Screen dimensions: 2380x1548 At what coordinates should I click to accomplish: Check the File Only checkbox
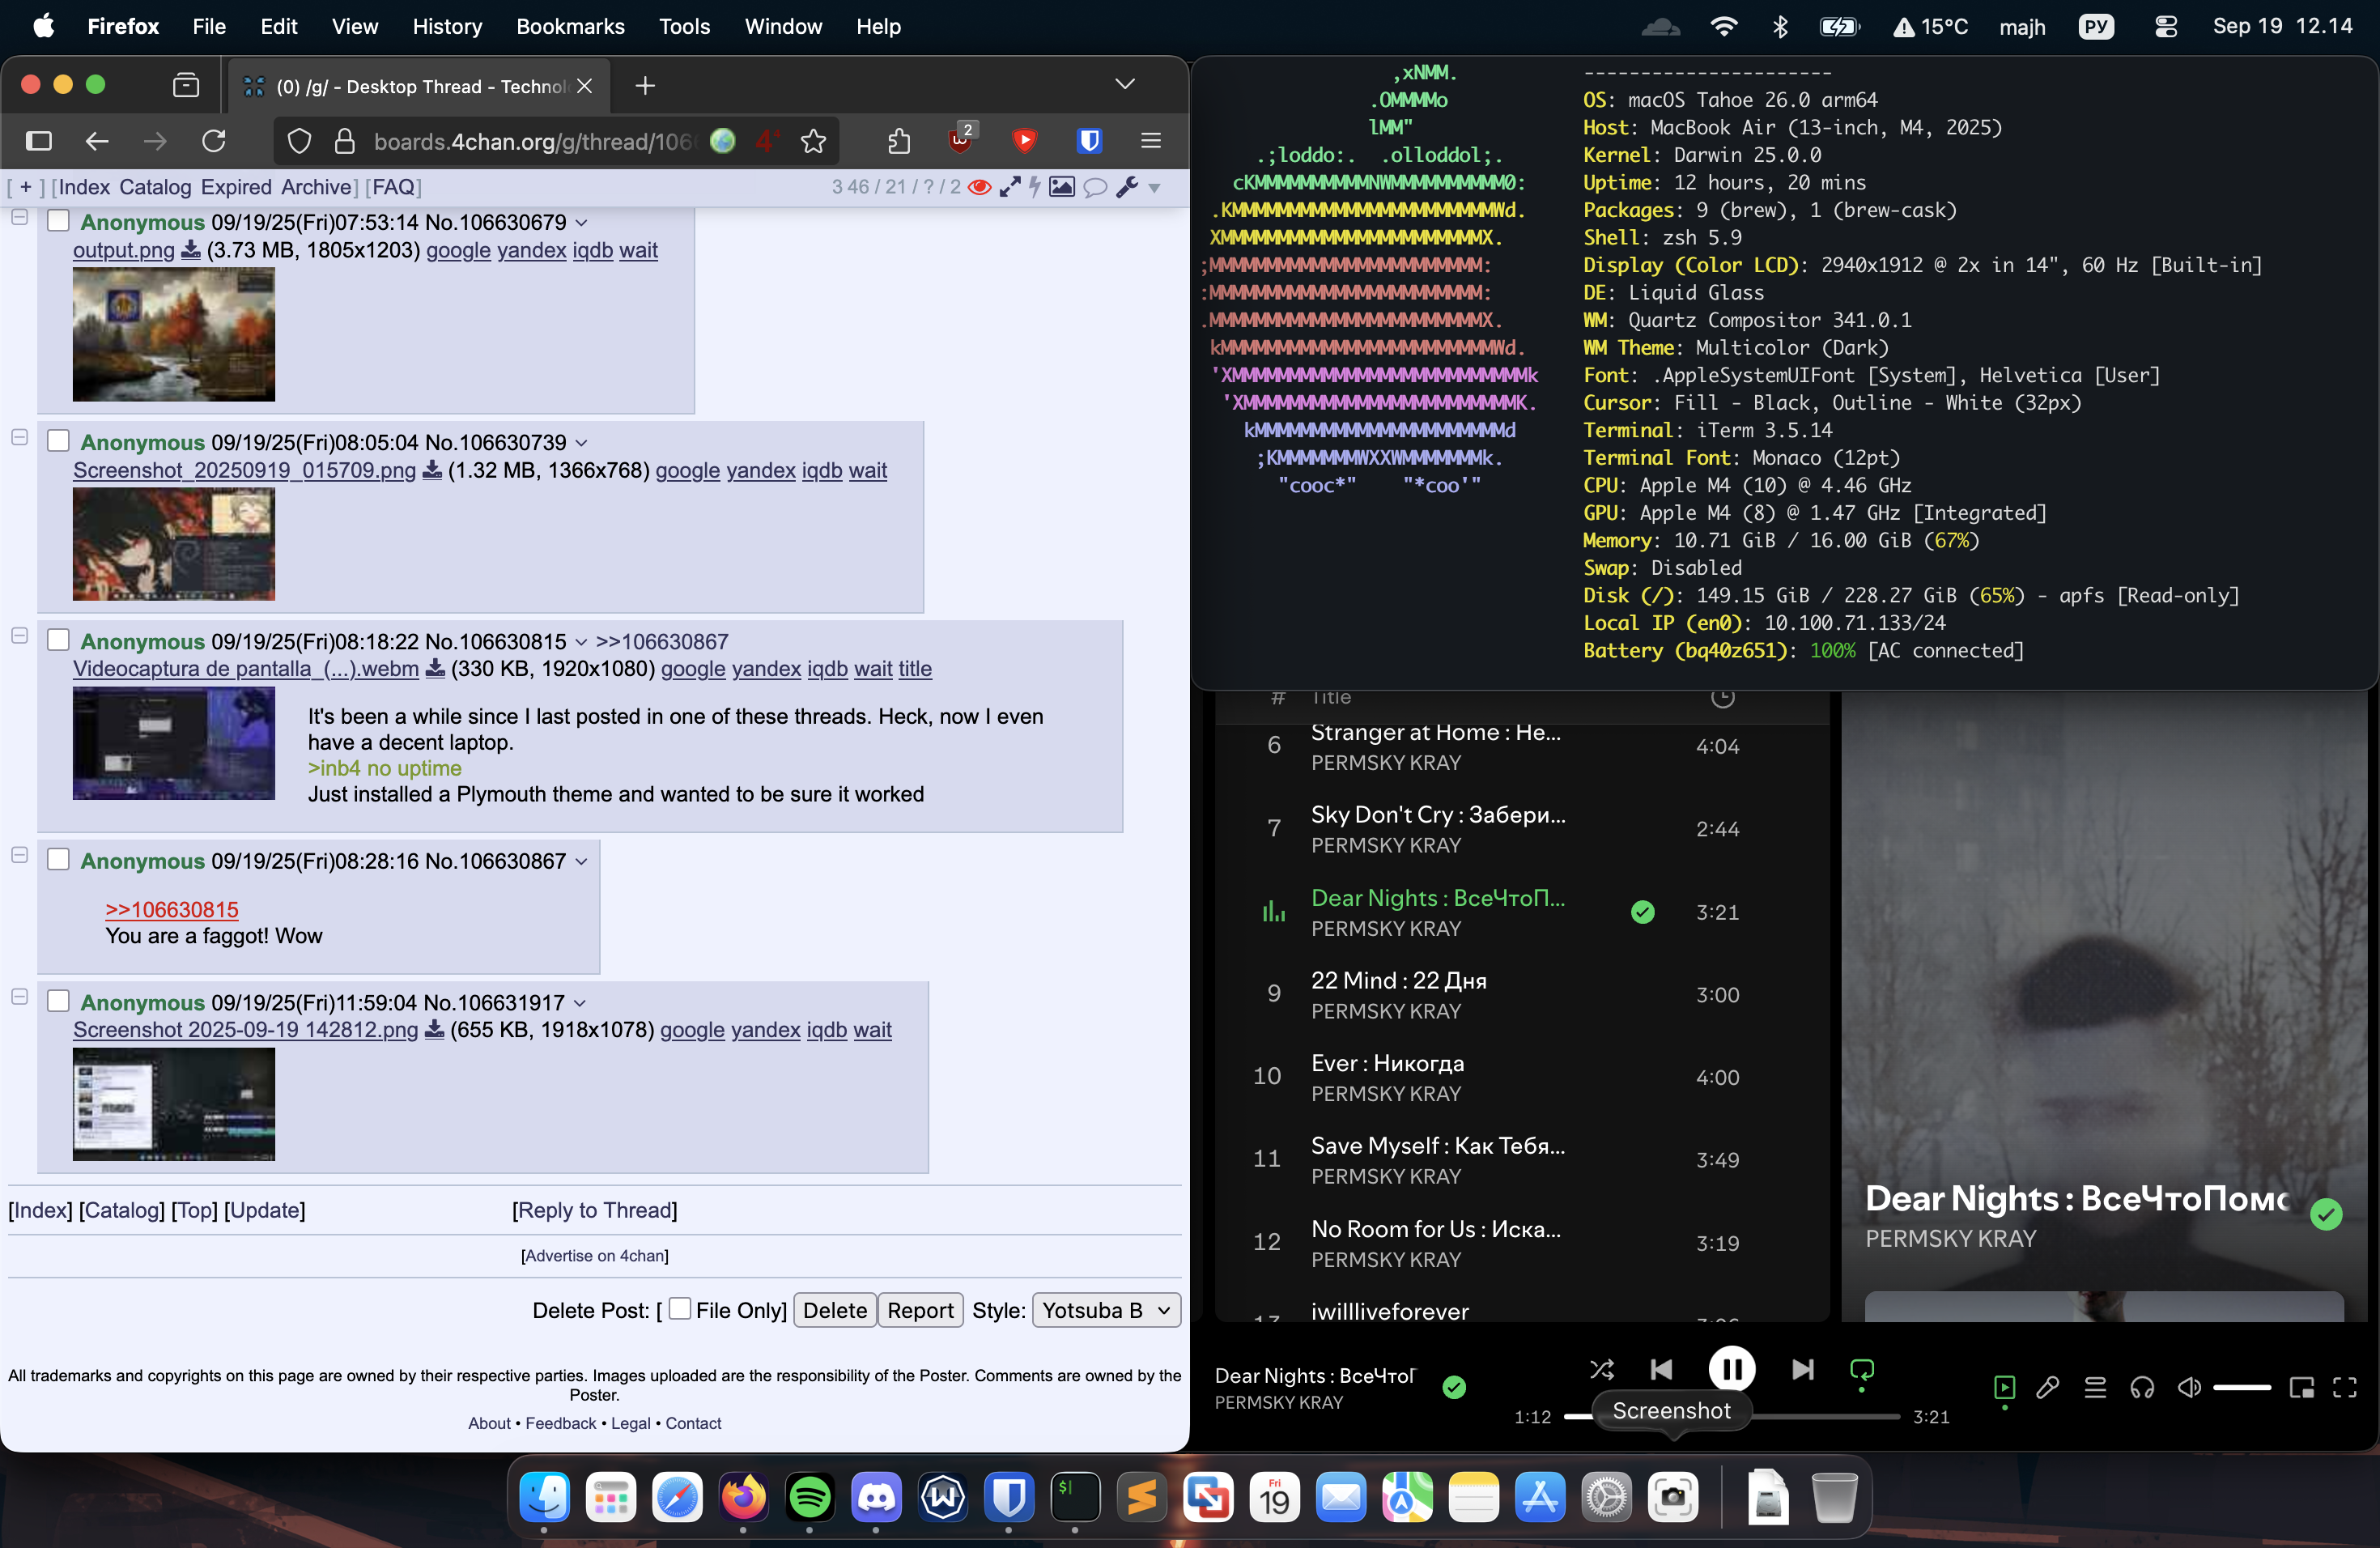(680, 1309)
